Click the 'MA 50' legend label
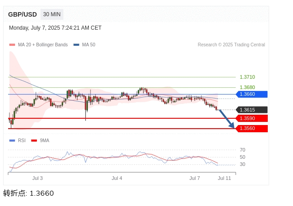 coord(89,45)
